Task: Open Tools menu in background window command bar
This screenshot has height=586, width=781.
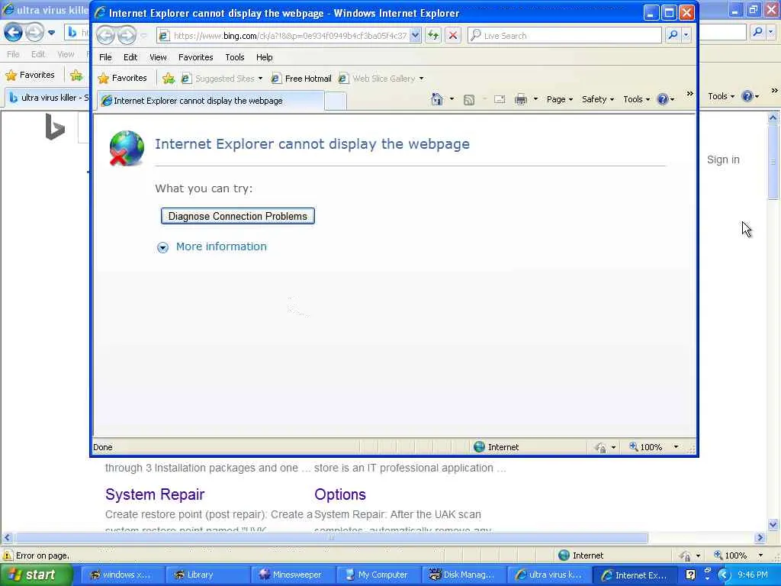Action: pos(721,96)
